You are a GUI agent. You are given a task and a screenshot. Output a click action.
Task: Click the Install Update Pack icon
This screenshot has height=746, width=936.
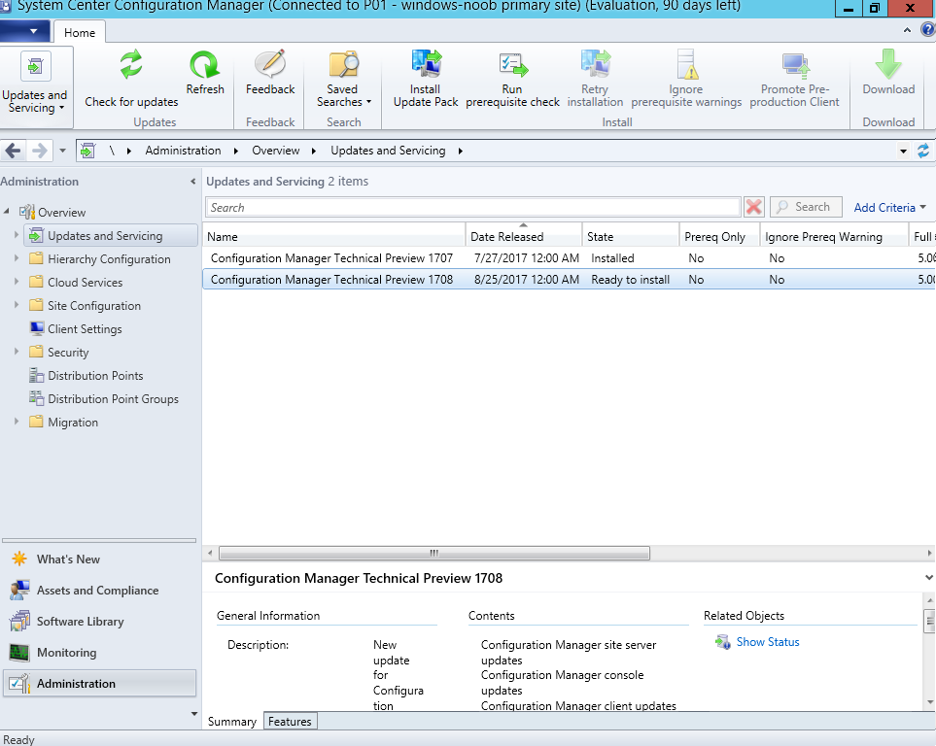click(426, 64)
